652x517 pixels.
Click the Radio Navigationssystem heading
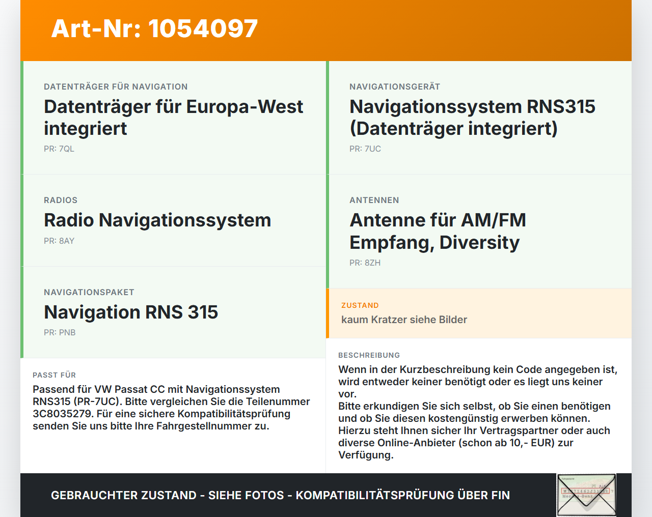157,220
